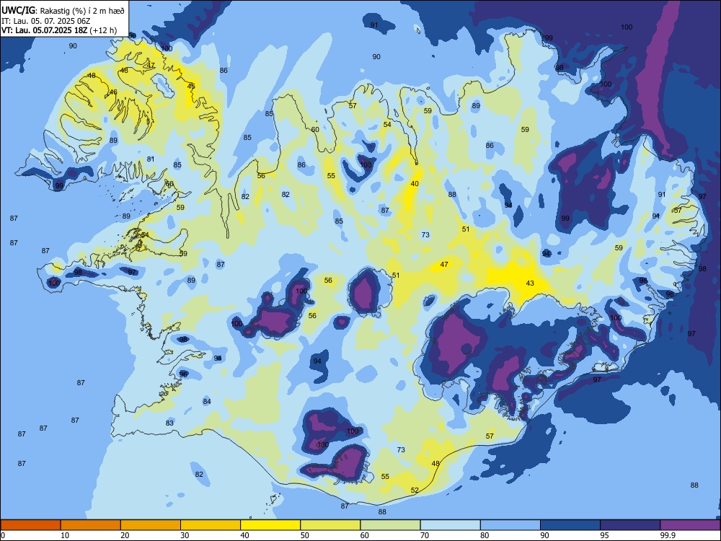Click the 20–30 legend color block

point(151,525)
